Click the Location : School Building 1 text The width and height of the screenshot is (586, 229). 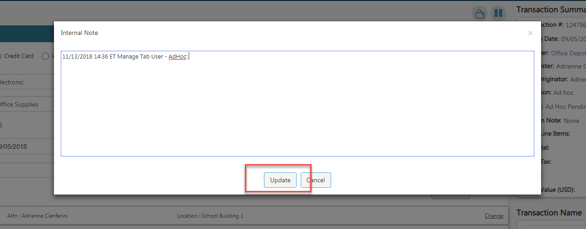[x=210, y=216]
